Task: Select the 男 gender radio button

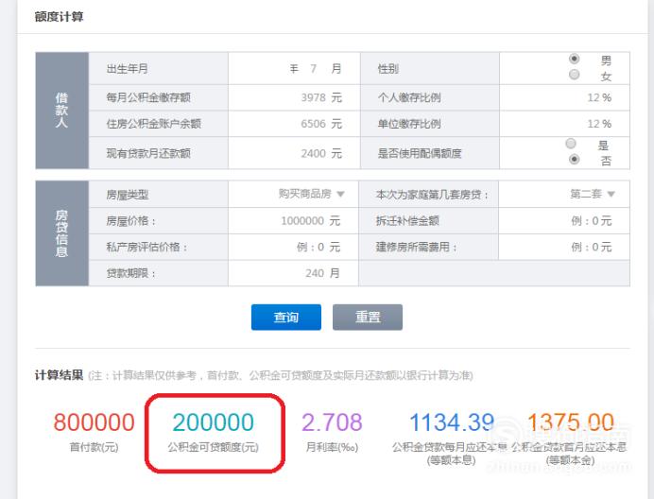Action: (575, 59)
